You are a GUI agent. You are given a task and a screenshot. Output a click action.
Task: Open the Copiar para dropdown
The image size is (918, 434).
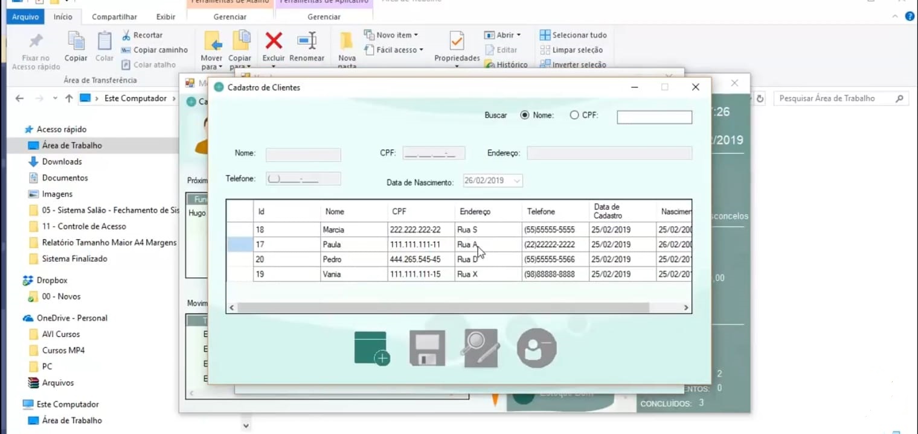pyautogui.click(x=240, y=63)
